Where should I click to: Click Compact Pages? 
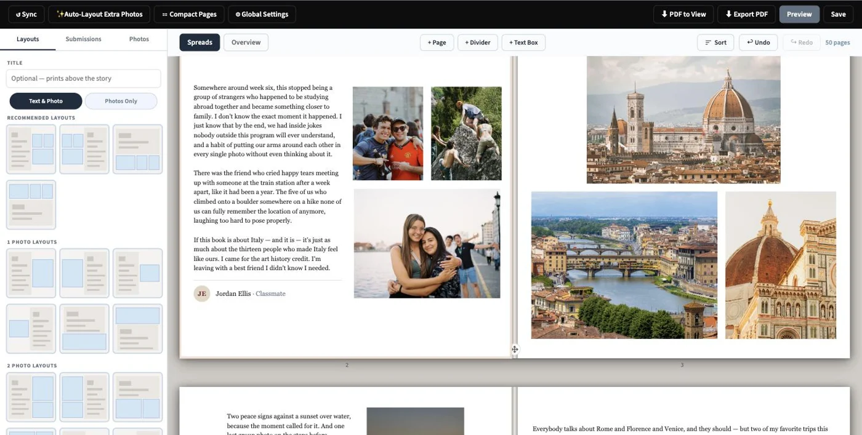pyautogui.click(x=189, y=14)
